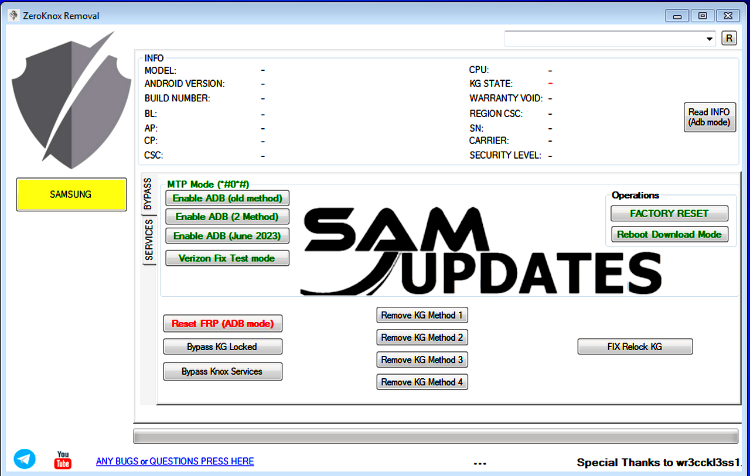The image size is (750, 476).
Task: Click Reset FRP (ADB mode)
Action: [x=223, y=323]
